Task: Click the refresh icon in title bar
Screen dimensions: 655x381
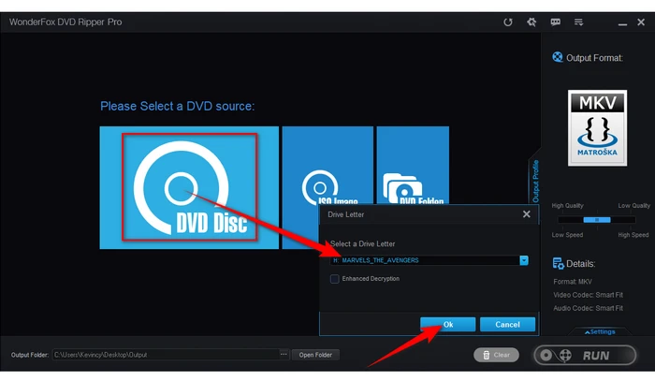Action: 507,22
